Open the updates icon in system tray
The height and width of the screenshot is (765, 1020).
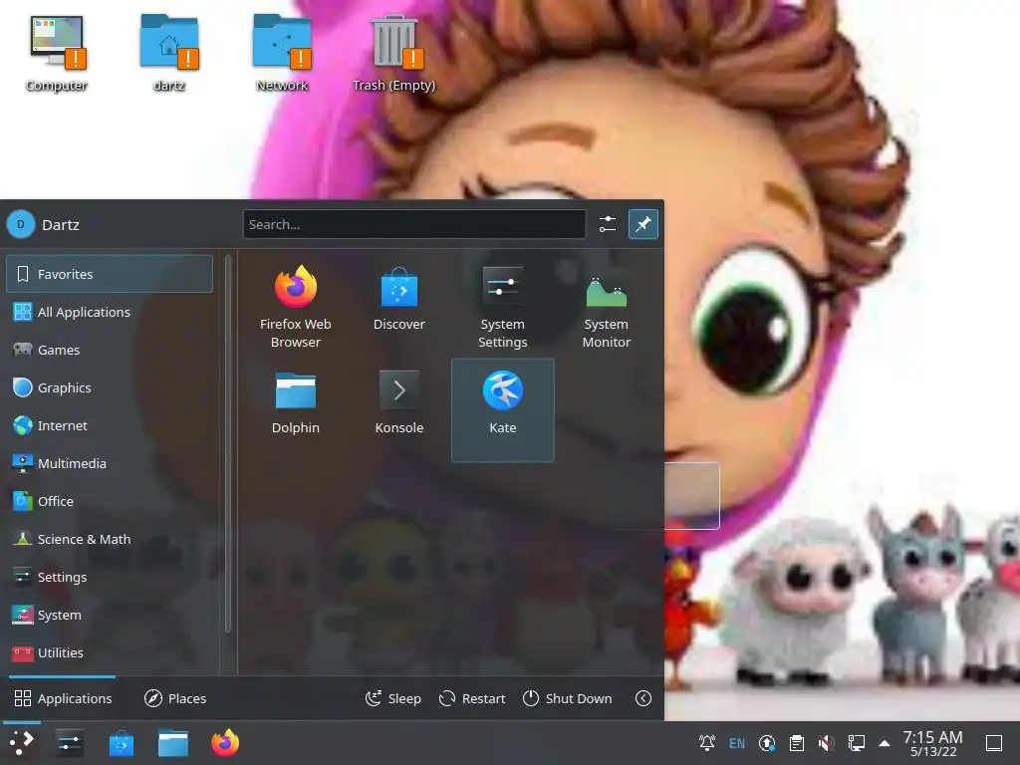(x=767, y=743)
